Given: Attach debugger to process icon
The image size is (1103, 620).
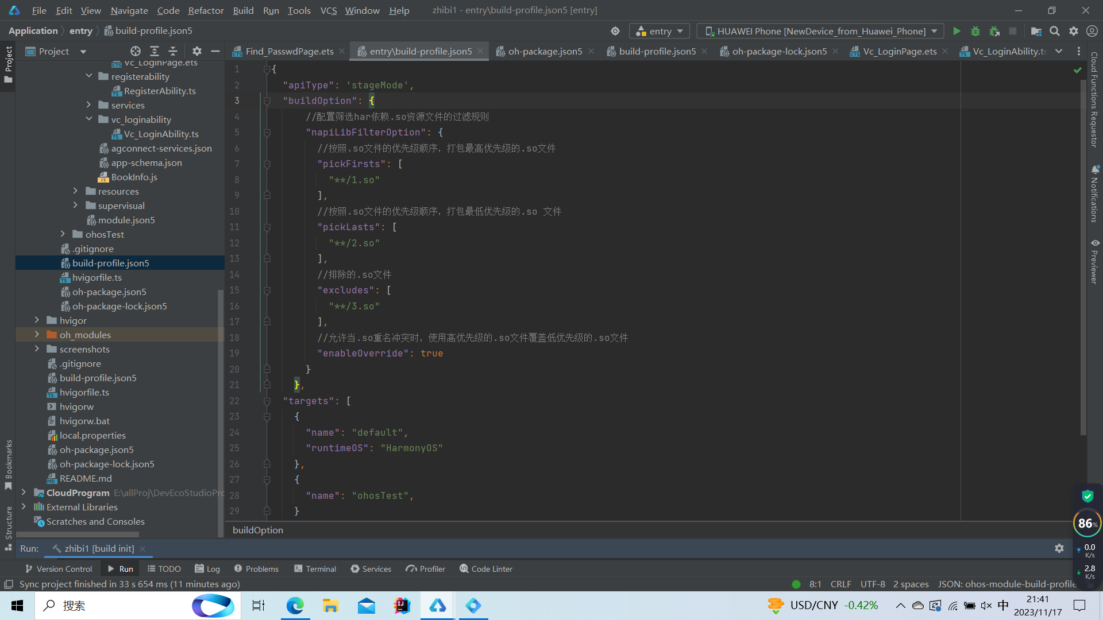Looking at the screenshot, I should pos(994,31).
